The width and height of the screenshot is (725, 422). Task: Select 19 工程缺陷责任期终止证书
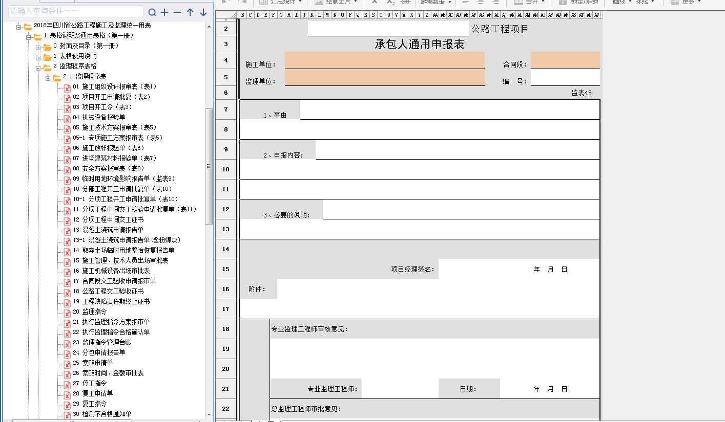[111, 301]
